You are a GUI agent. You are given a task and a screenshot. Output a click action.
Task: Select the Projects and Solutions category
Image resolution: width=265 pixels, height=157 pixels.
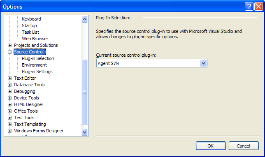36,45
